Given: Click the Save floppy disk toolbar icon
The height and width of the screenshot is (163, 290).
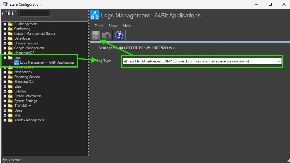Looking at the screenshot, I should (96, 35).
